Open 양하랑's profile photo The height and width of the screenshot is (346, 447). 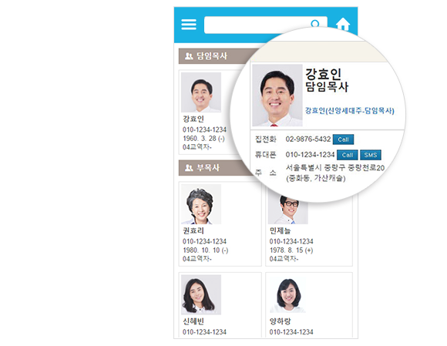tap(288, 294)
